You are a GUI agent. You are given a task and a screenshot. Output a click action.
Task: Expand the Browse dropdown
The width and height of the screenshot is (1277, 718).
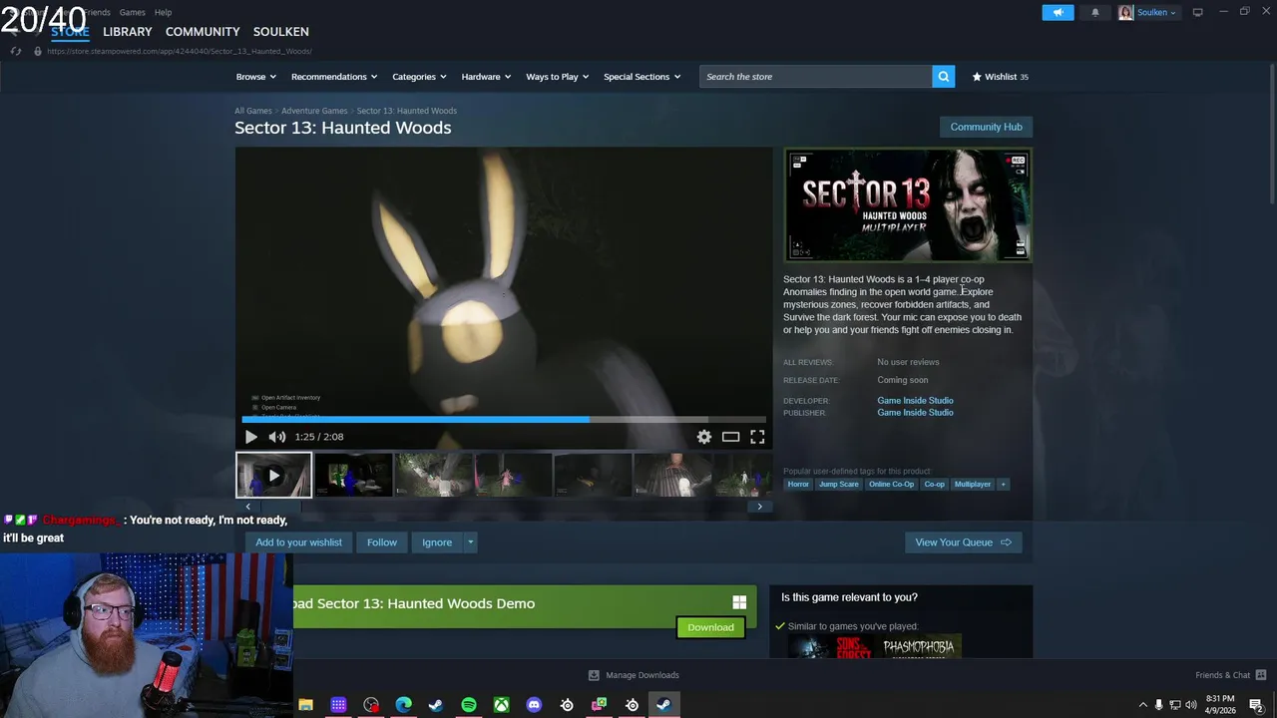click(x=256, y=77)
